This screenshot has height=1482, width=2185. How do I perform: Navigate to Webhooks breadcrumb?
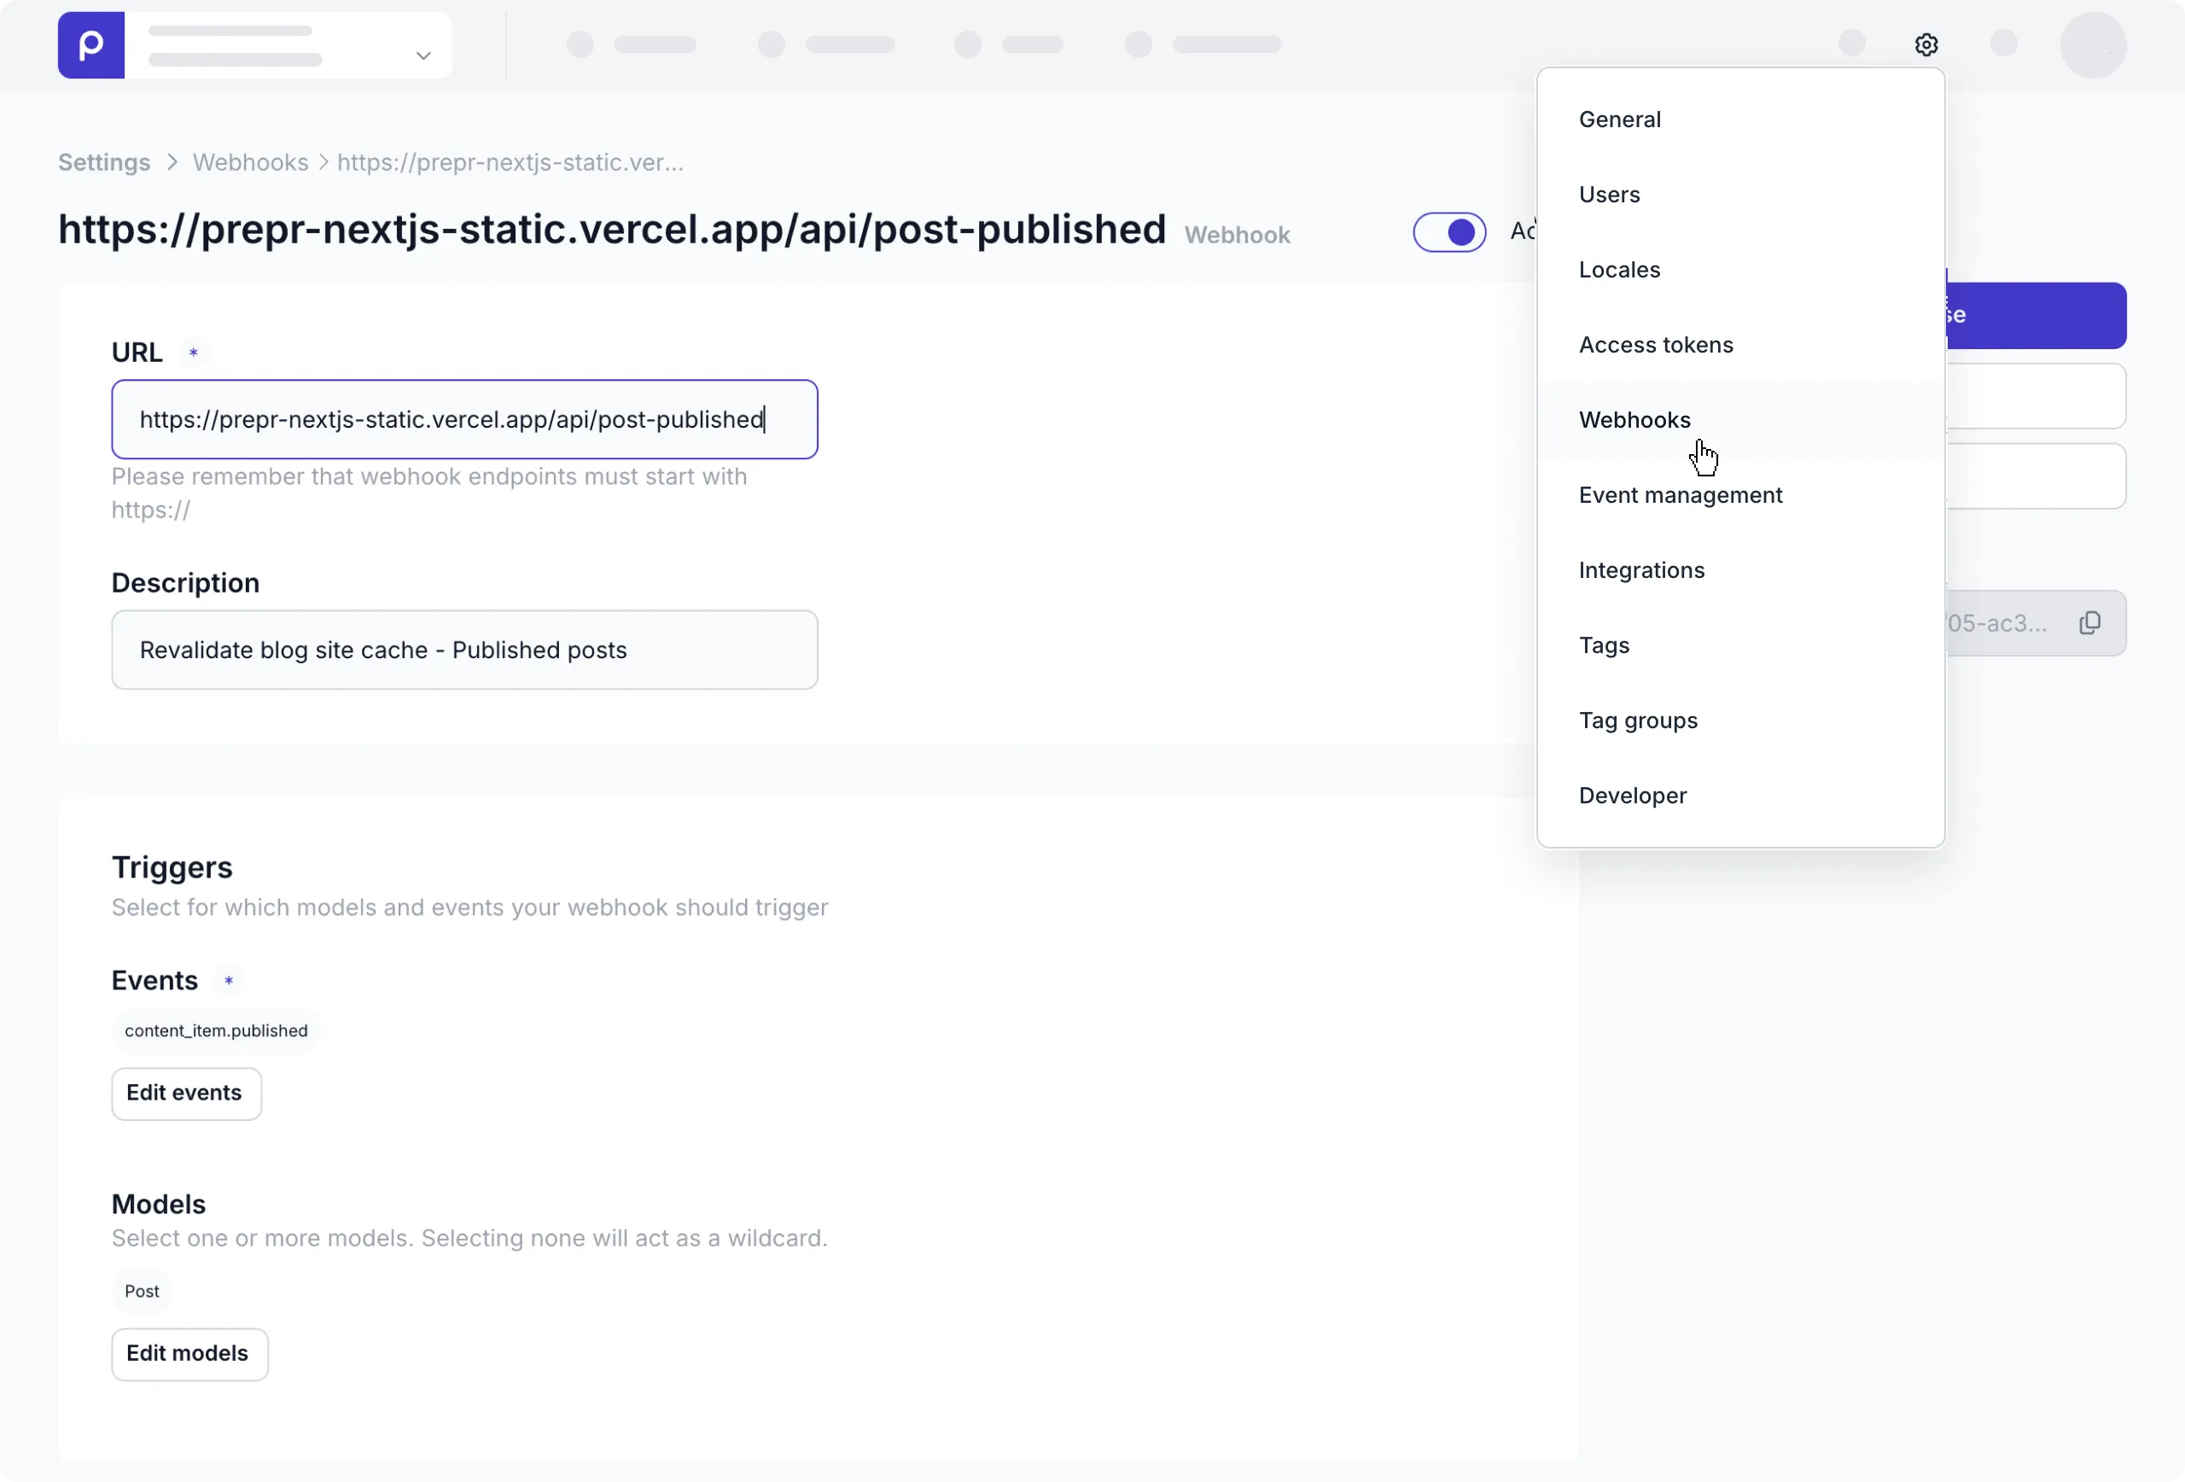tap(250, 163)
